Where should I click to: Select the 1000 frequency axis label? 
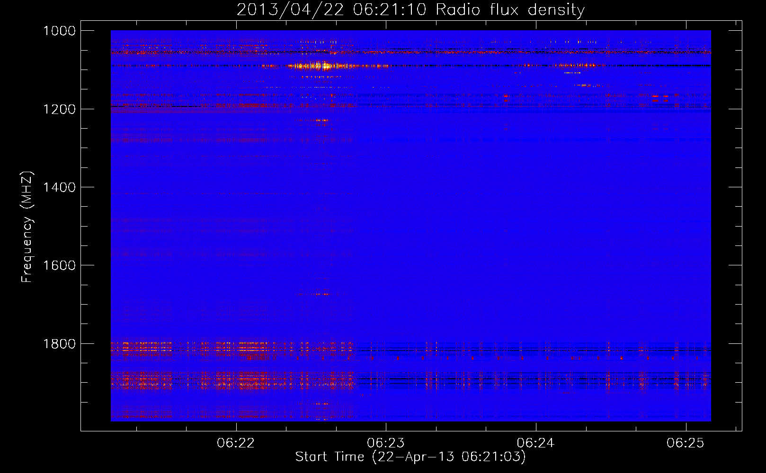coord(59,31)
